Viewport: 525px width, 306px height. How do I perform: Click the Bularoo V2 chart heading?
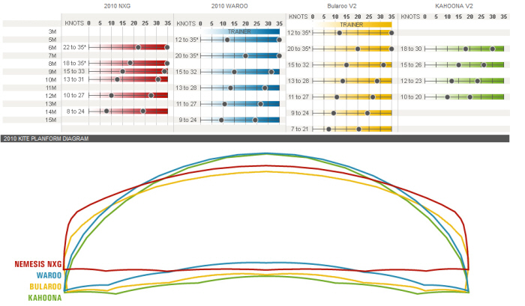(x=342, y=6)
